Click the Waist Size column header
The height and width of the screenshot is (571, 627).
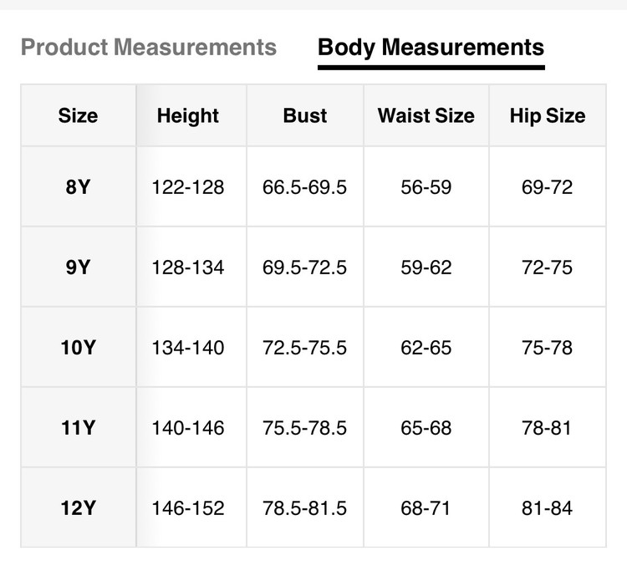point(426,115)
